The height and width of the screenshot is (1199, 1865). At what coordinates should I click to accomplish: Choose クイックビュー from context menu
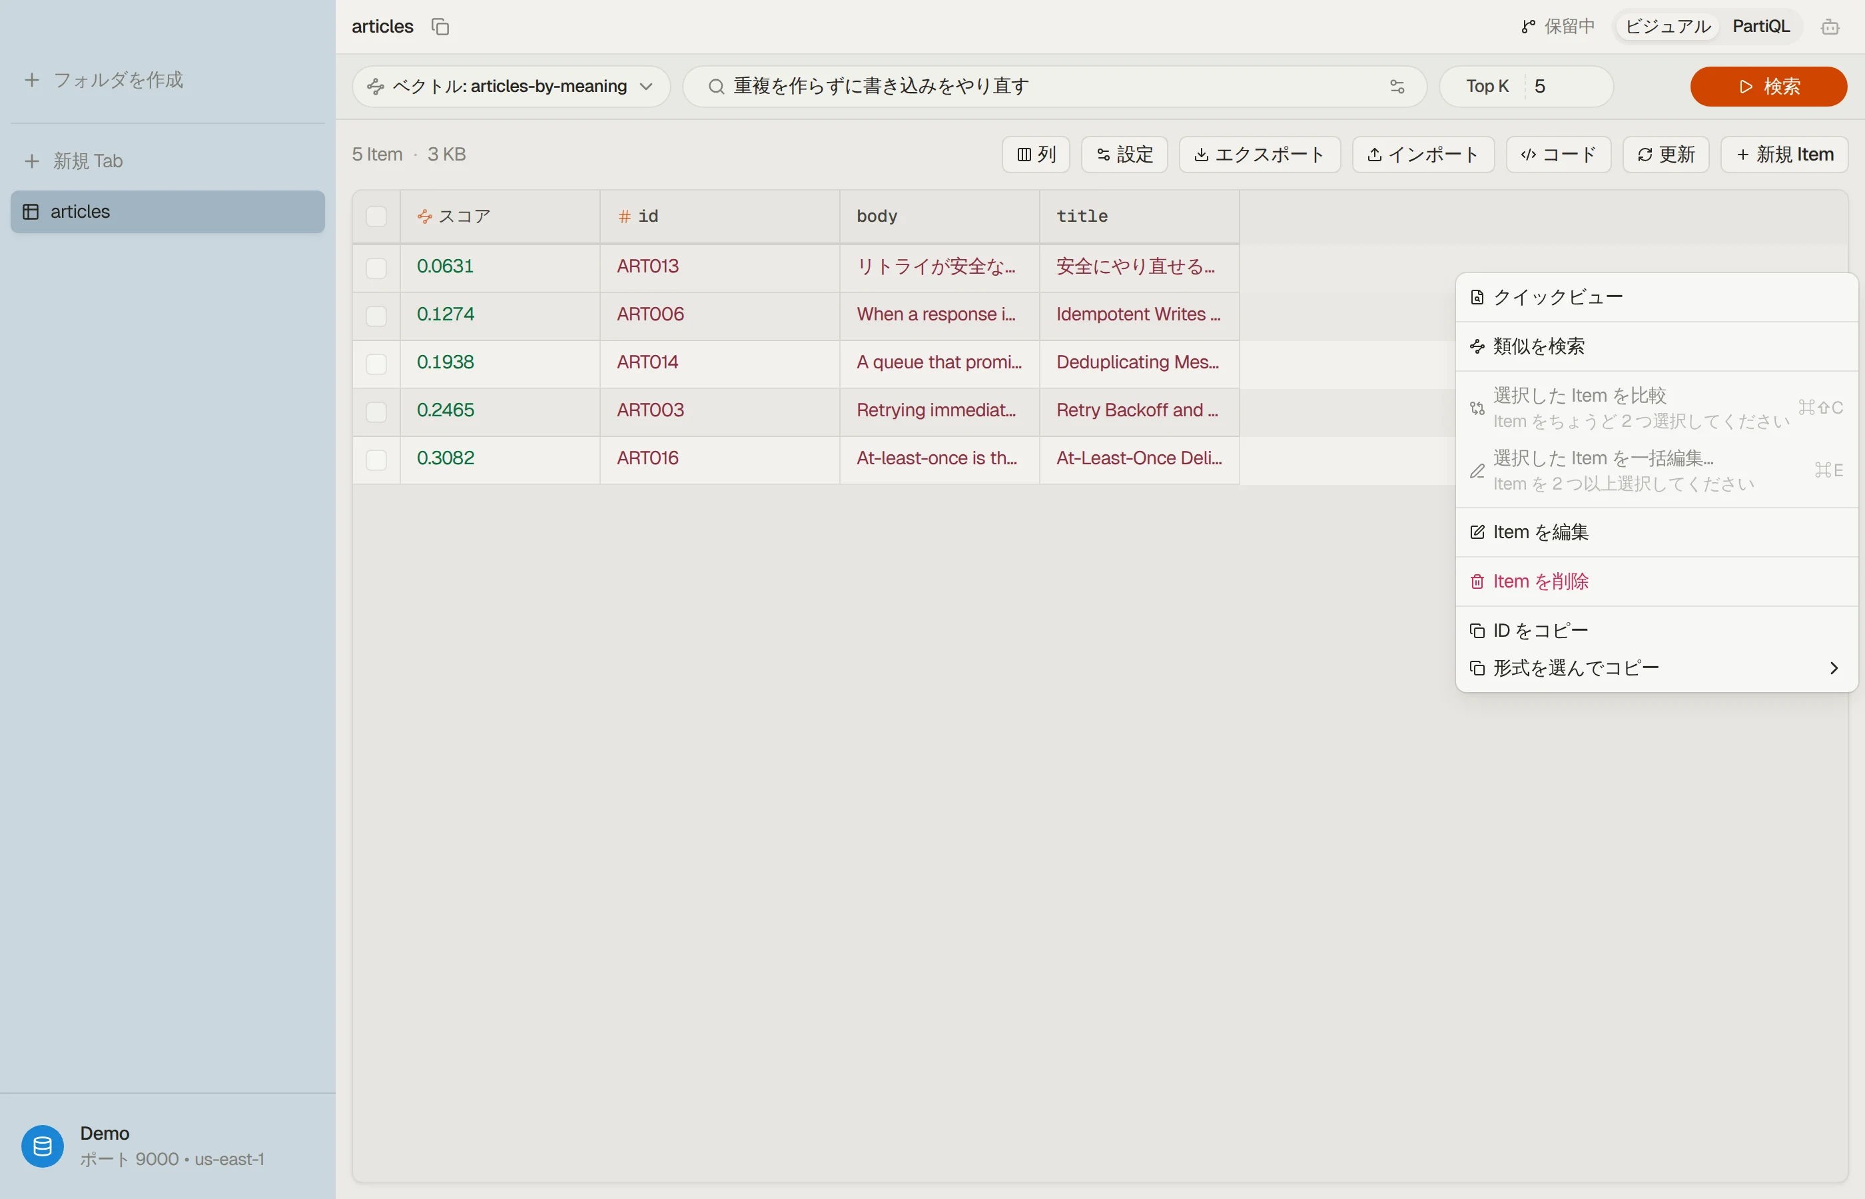(x=1657, y=297)
